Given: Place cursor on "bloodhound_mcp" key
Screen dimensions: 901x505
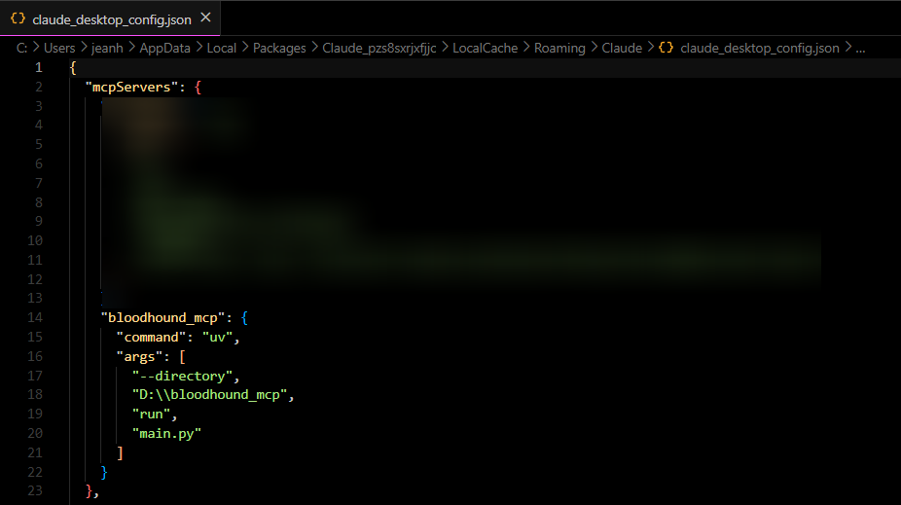Looking at the screenshot, I should [162, 318].
